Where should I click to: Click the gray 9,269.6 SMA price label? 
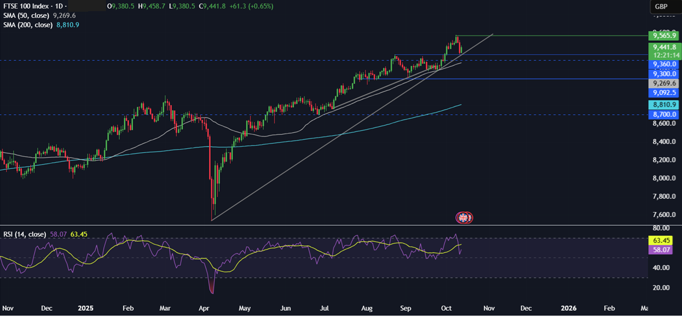pos(662,83)
